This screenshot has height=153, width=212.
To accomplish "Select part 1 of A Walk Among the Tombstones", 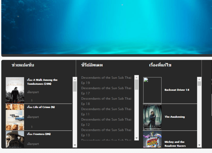I will (x=32, y=100).
